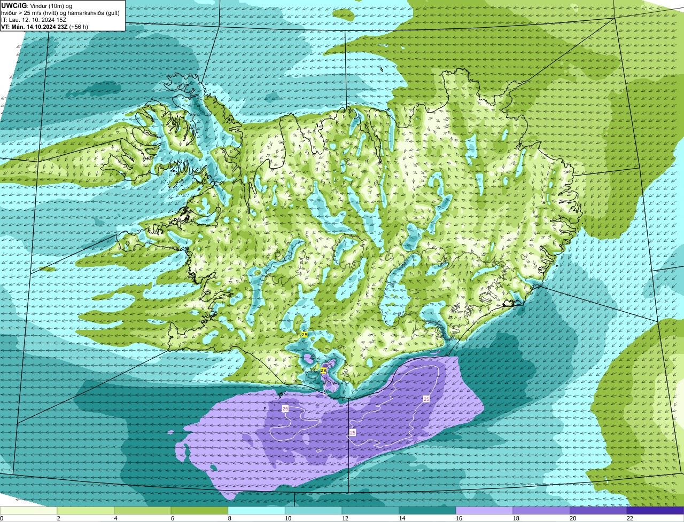Select the 10–12 m/s legend swatch
684x522 pixels.
[x=314, y=511]
